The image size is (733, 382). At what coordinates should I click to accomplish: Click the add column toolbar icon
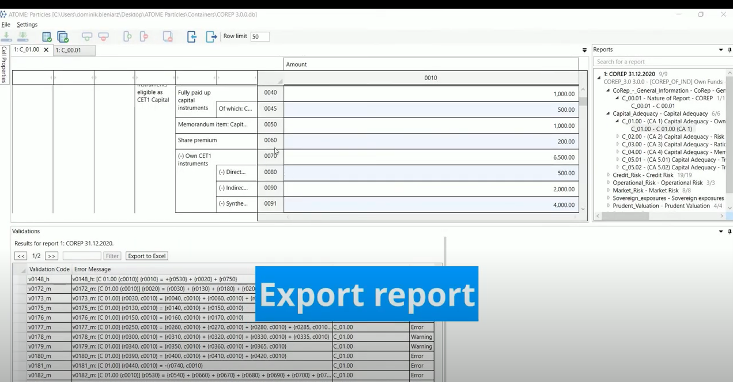[x=127, y=37]
